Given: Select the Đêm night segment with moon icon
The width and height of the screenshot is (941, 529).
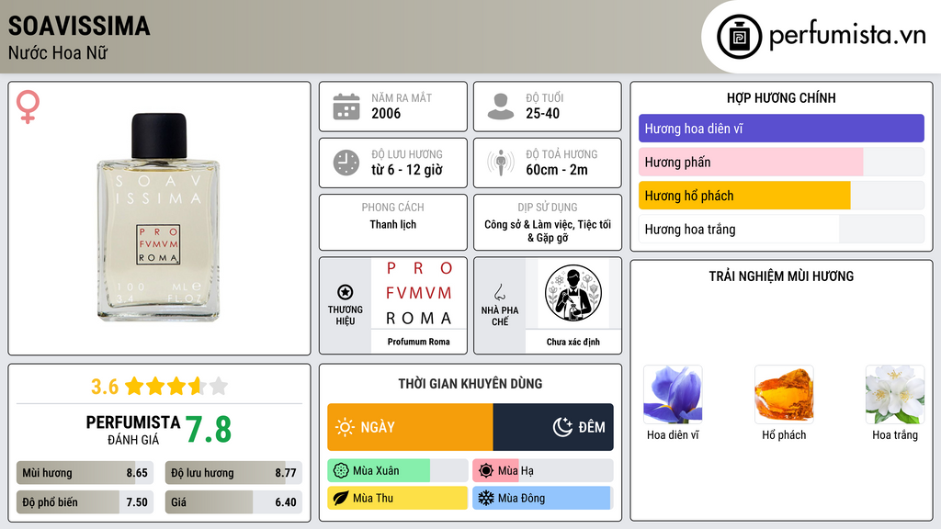Looking at the screenshot, I should pos(553,427).
